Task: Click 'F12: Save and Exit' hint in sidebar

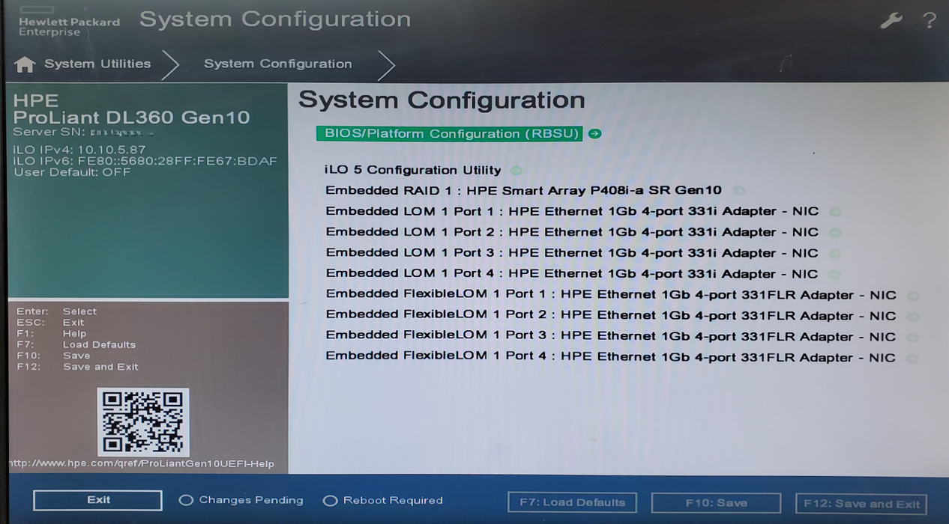Action: pyautogui.click(x=78, y=367)
